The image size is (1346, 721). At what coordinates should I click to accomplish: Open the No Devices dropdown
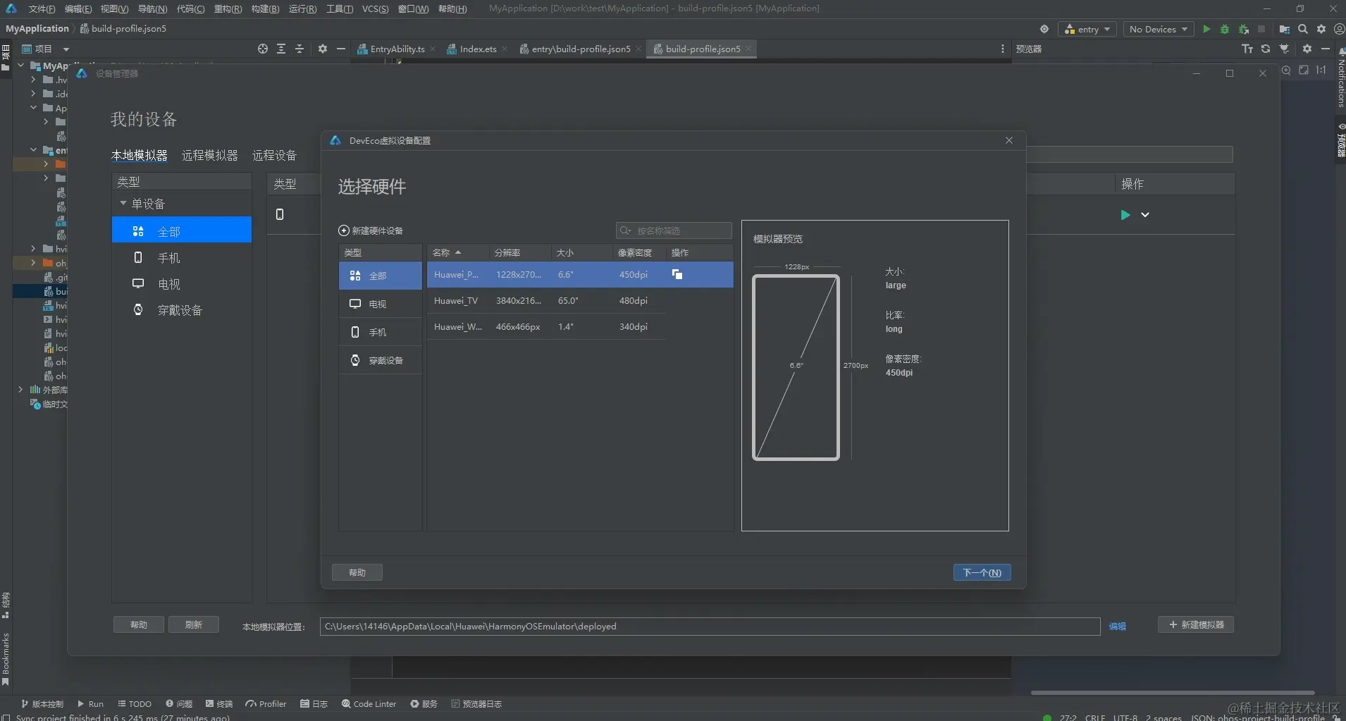1158,29
